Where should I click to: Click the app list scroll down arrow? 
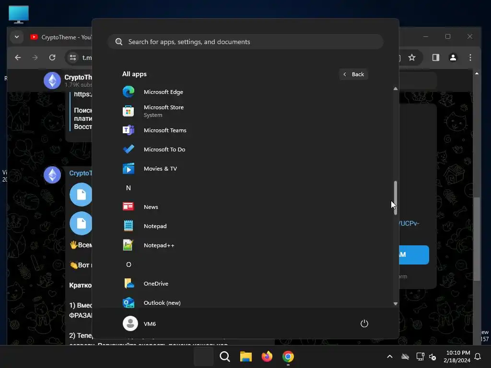(396, 303)
